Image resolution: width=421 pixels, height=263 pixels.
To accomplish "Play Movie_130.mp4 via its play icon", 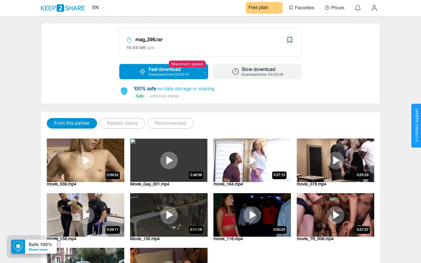I will 169,215.
